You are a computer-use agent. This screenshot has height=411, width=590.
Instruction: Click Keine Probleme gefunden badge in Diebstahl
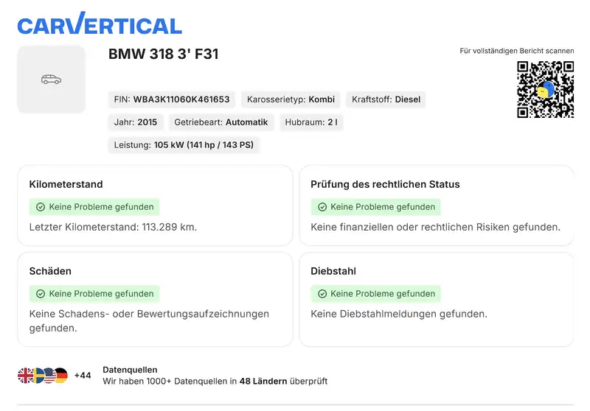point(376,294)
